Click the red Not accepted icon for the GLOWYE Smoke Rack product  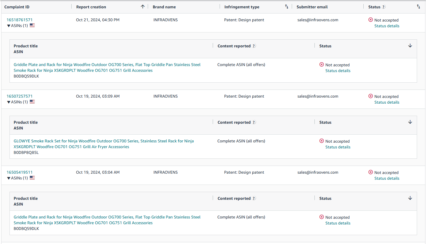[322, 141]
